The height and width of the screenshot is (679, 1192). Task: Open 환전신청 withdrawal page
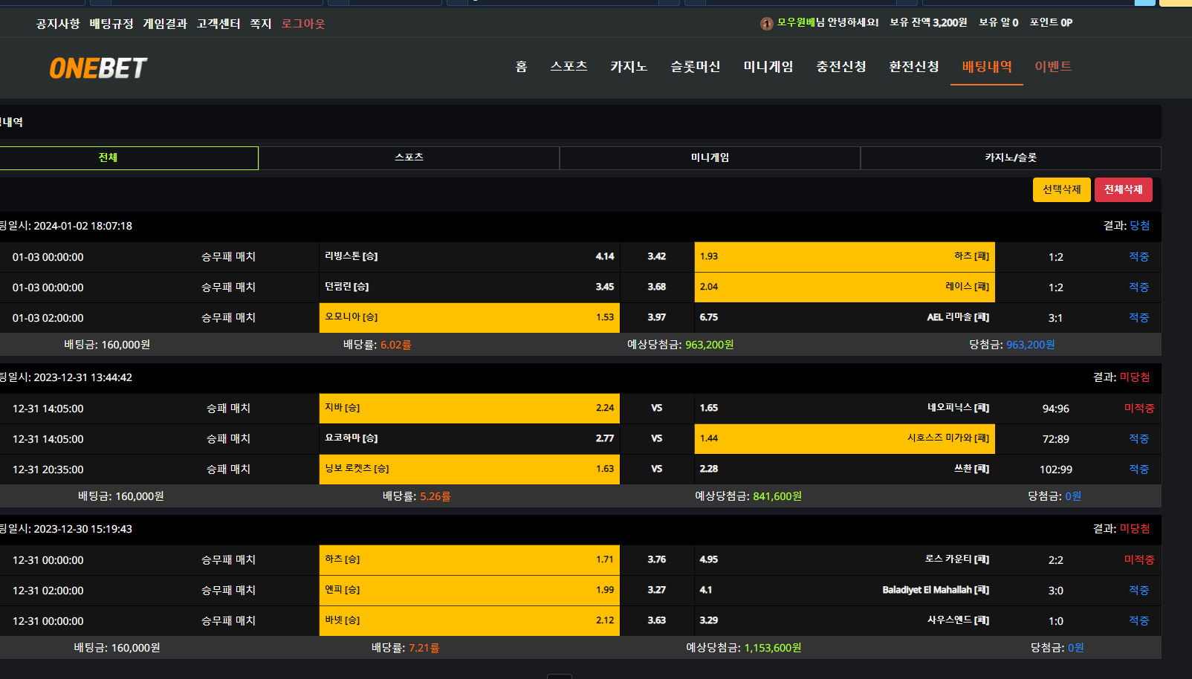(x=913, y=67)
